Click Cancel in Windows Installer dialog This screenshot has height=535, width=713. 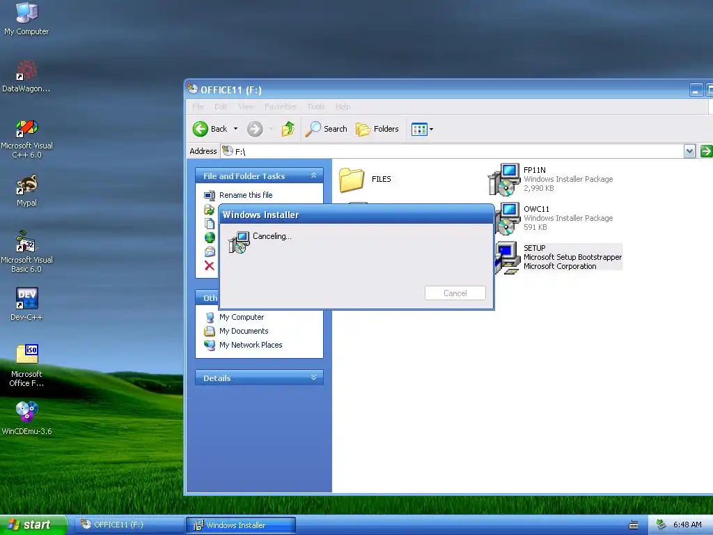[455, 293]
